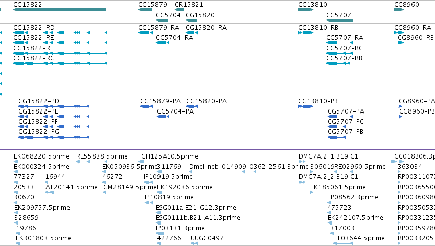The image size is (435, 246).
Task: Select EST EK068220.5prime
Action: (16, 162)
